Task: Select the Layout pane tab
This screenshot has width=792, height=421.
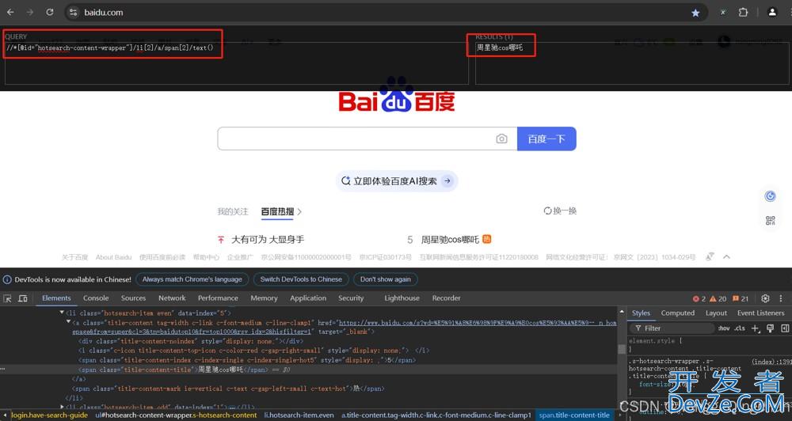Action: [716, 313]
